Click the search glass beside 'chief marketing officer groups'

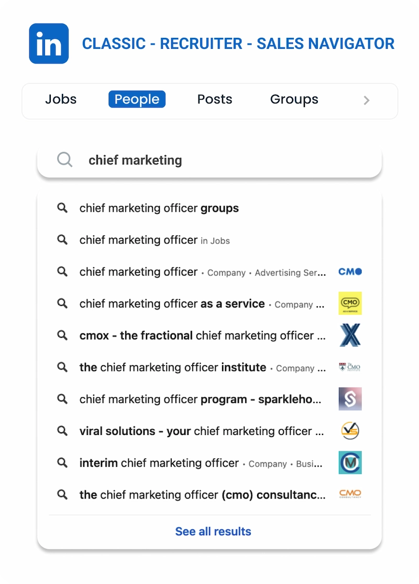pyautogui.click(x=62, y=208)
